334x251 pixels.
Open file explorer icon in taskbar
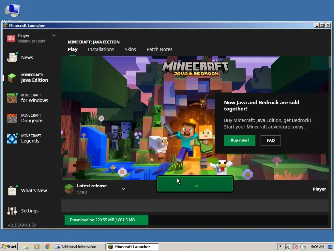(26, 247)
